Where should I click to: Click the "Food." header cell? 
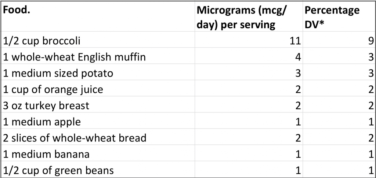tap(97, 16)
